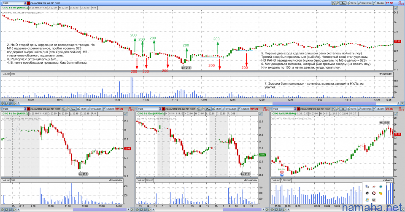Viewport: 405px width, 212px height.
Task: Open share tools icon in 15m chart
Action: pyautogui.click(x=198, y=109)
